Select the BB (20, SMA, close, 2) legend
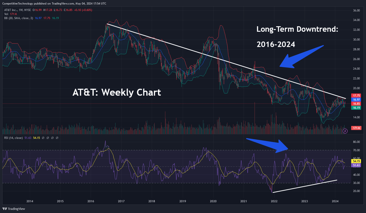 coord(19,18)
